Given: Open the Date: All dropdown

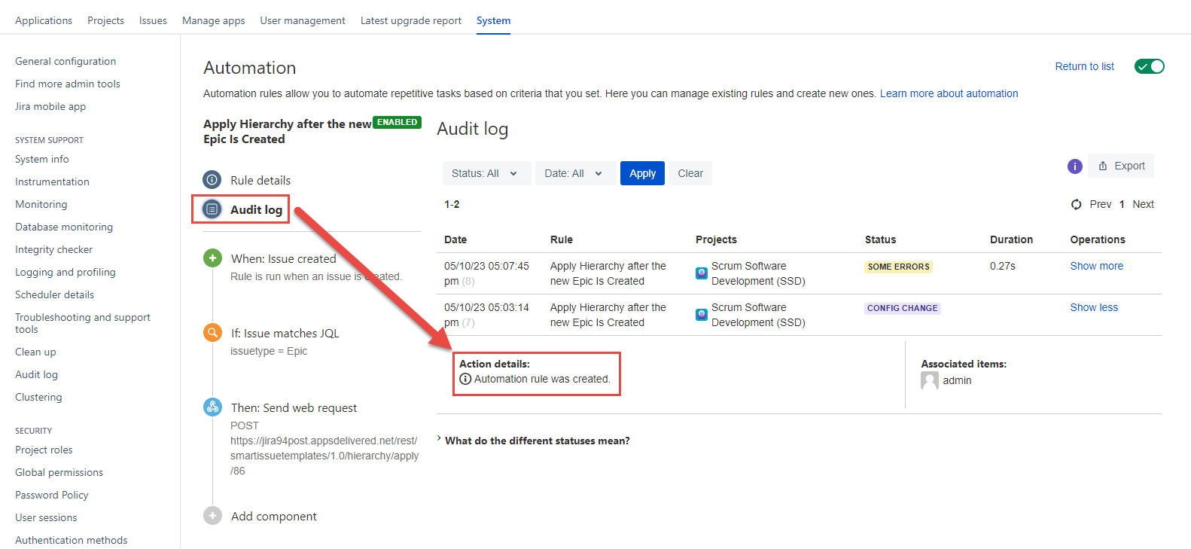Looking at the screenshot, I should [574, 173].
